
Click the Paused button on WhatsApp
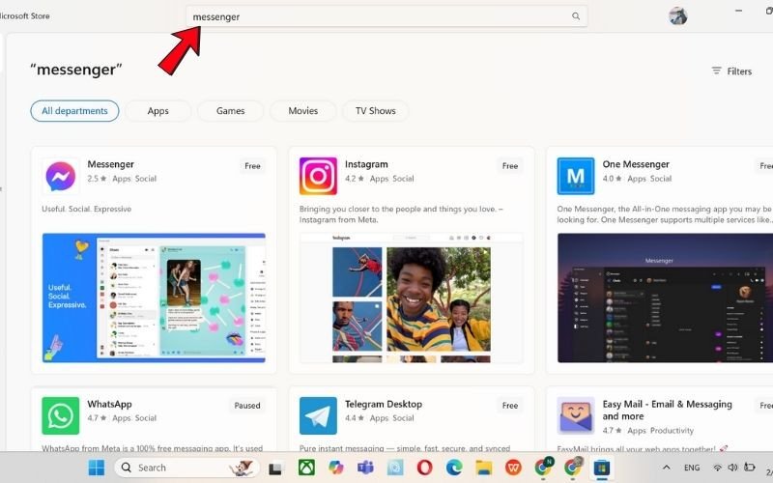pos(247,406)
